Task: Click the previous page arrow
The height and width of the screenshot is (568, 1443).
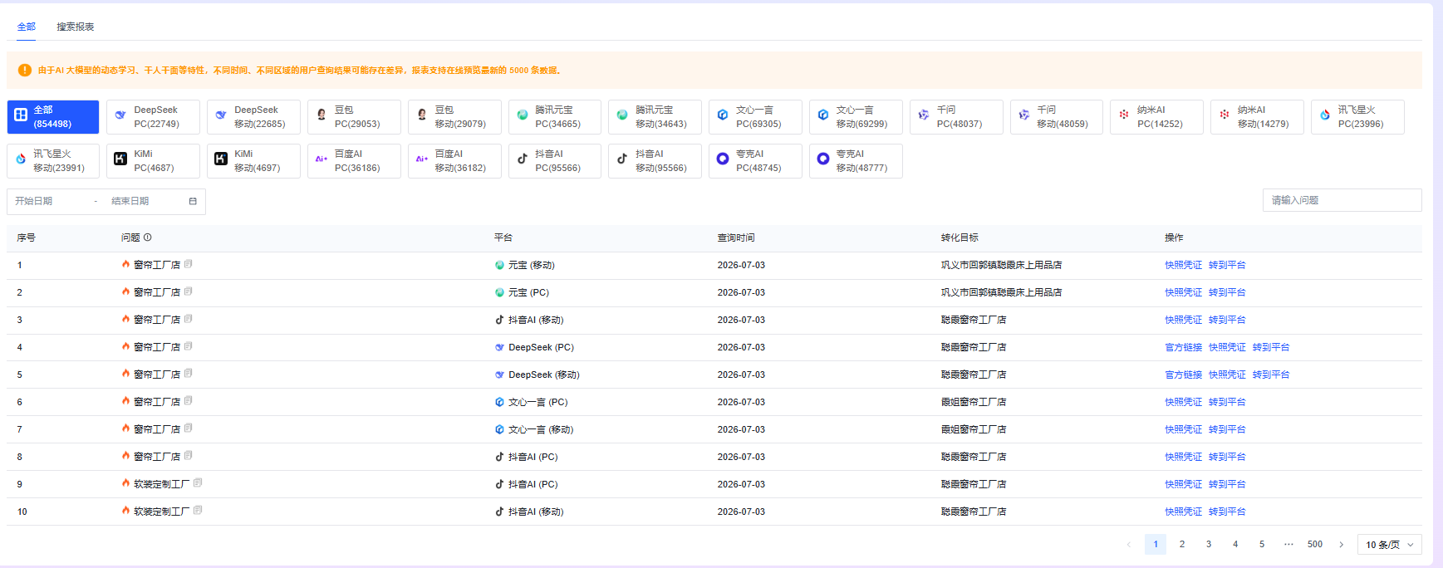Action: coord(1129,545)
